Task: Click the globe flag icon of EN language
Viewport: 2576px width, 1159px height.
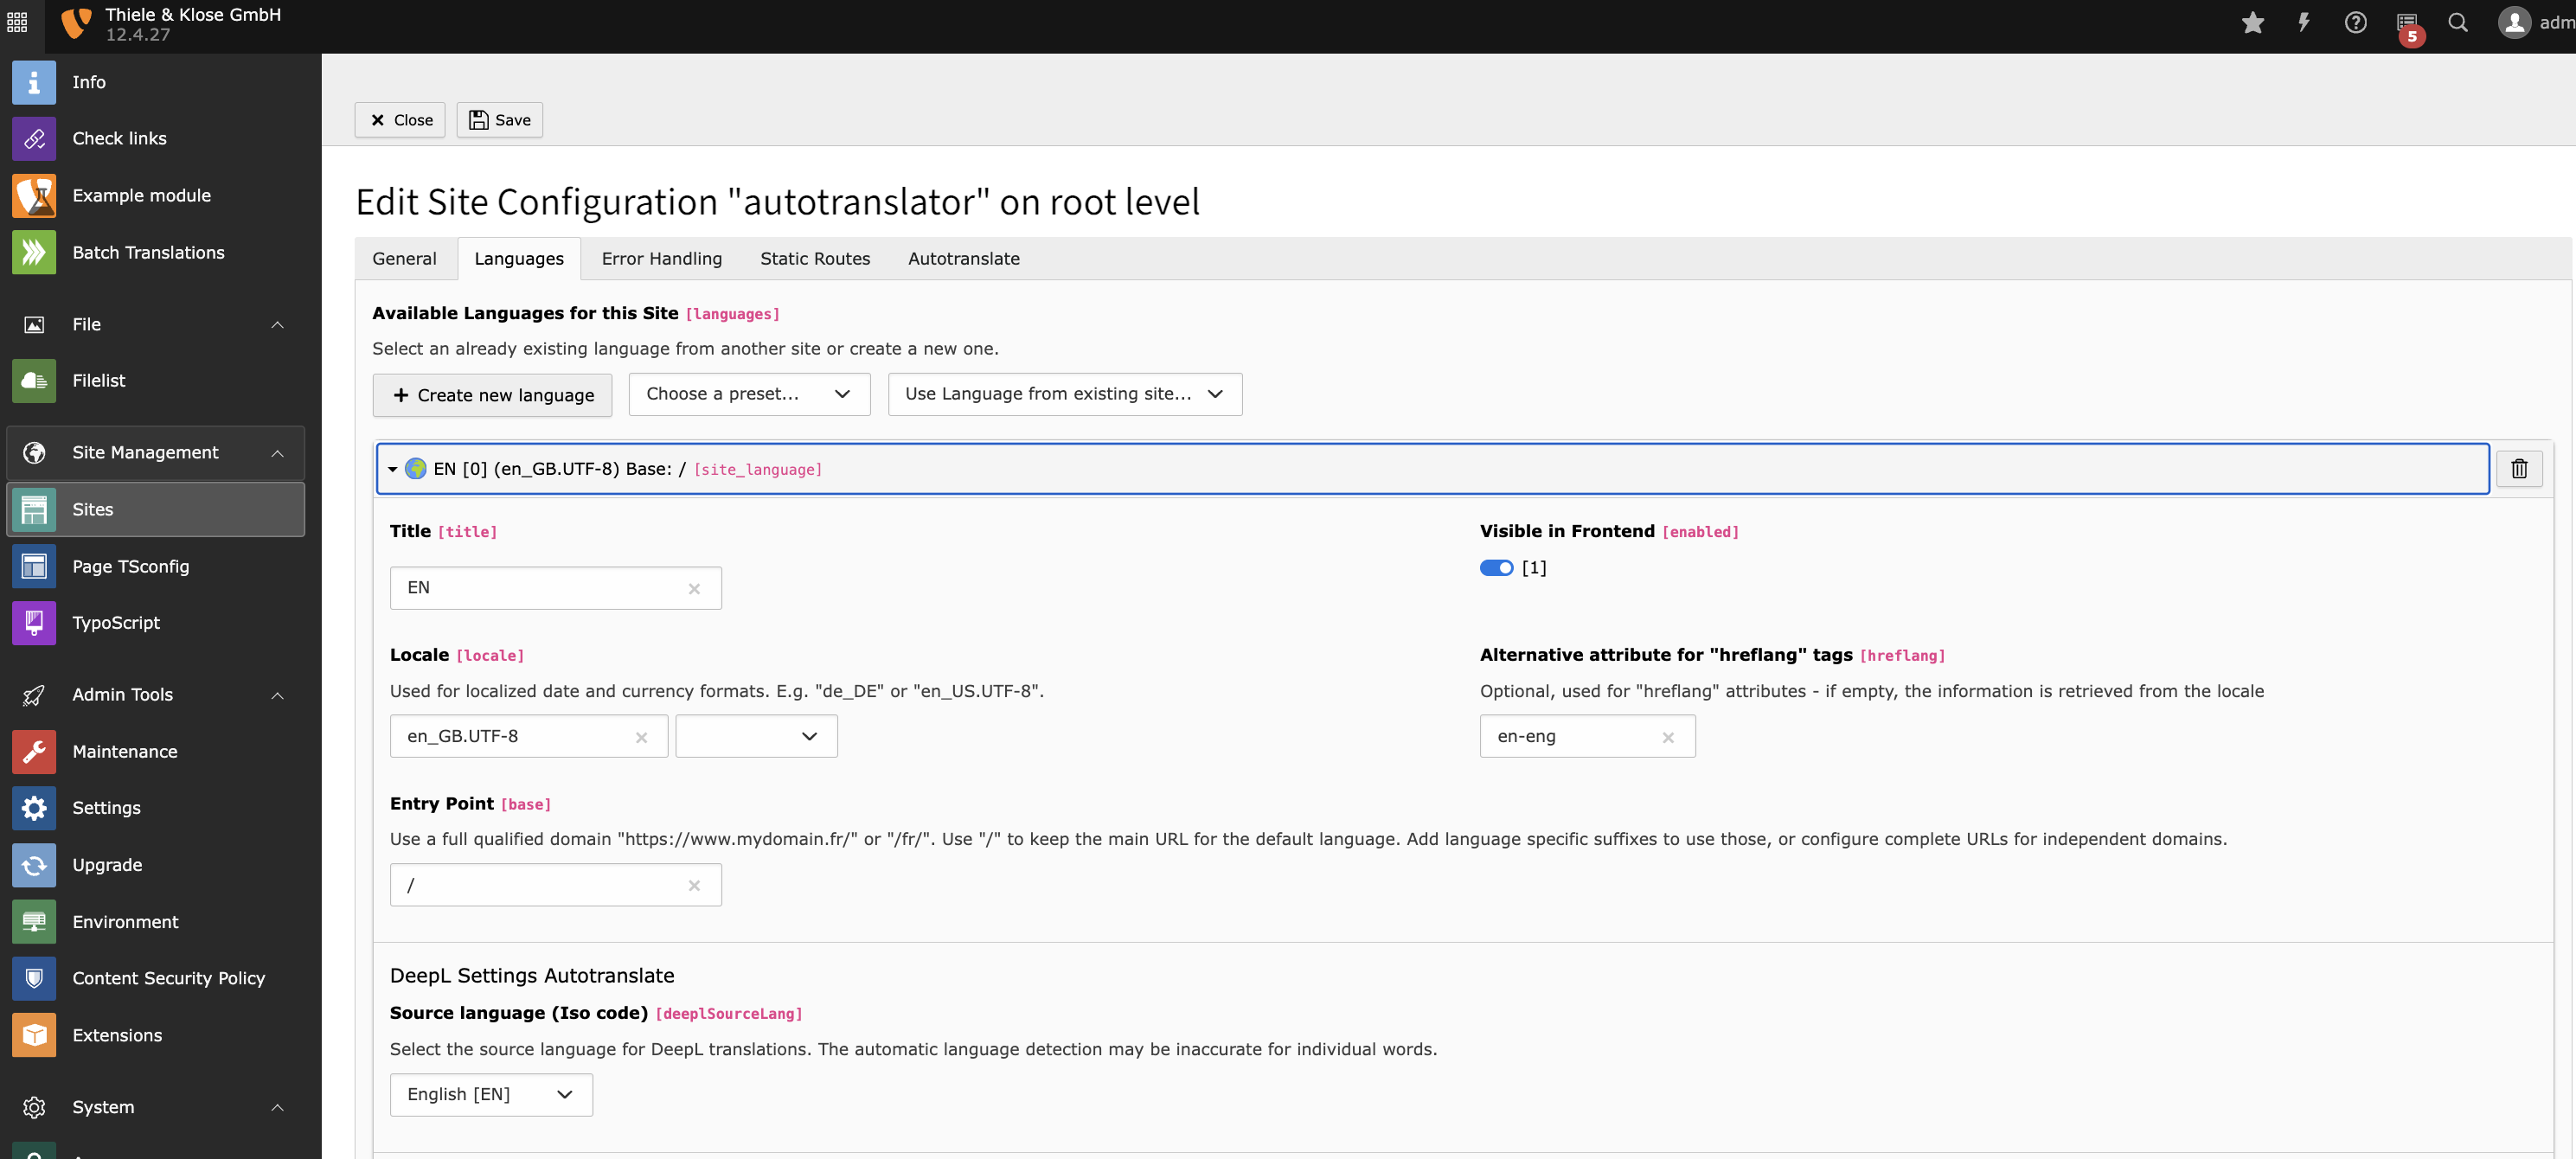Action: pos(416,468)
